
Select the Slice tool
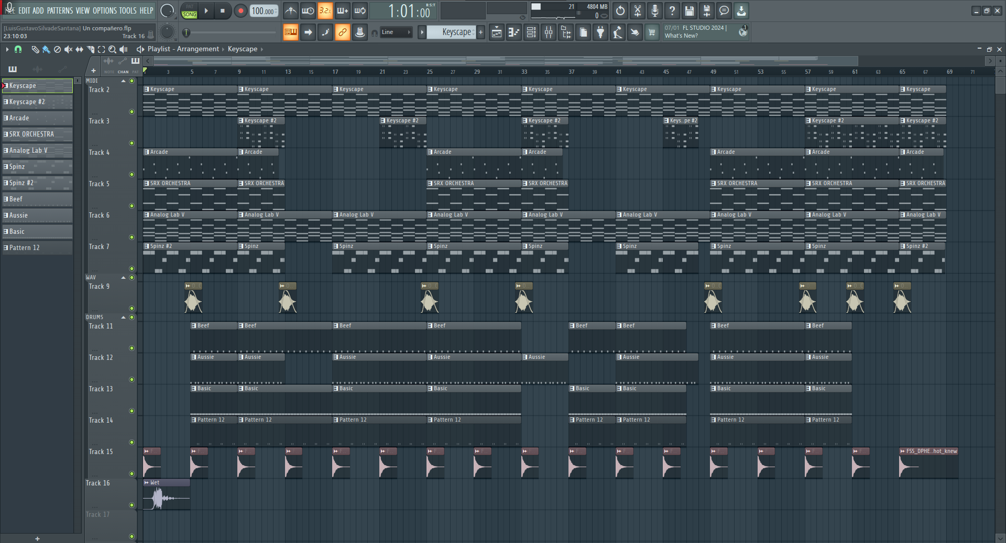click(x=90, y=49)
